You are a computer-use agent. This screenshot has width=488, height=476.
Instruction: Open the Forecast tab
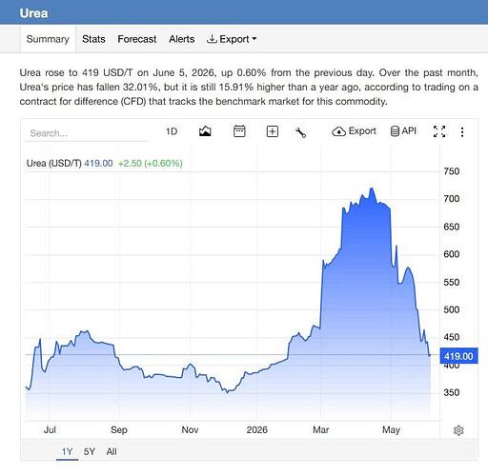point(137,39)
